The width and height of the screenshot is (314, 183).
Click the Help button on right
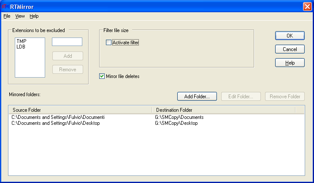pyautogui.click(x=290, y=63)
